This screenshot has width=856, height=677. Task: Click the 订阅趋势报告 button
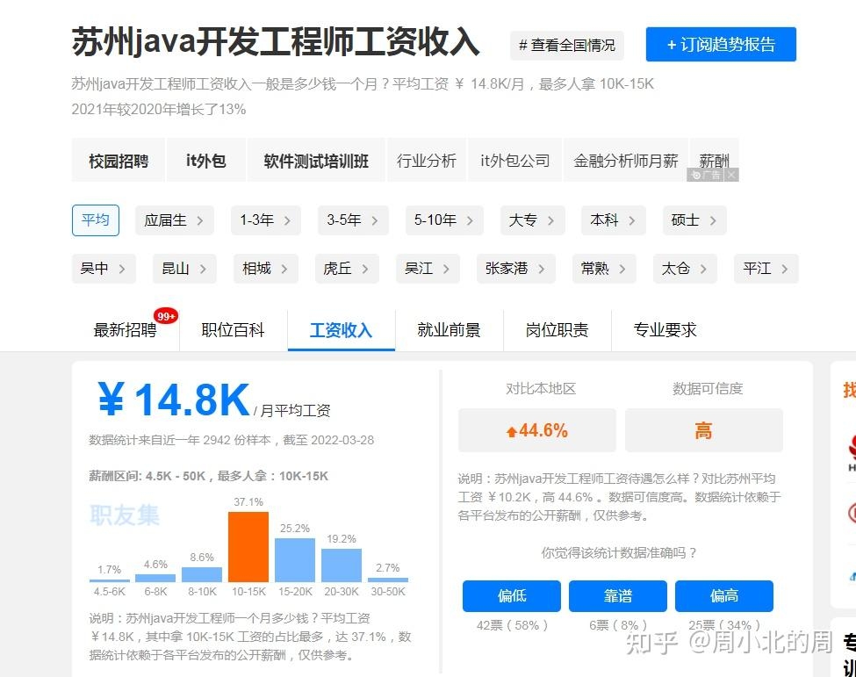720,44
